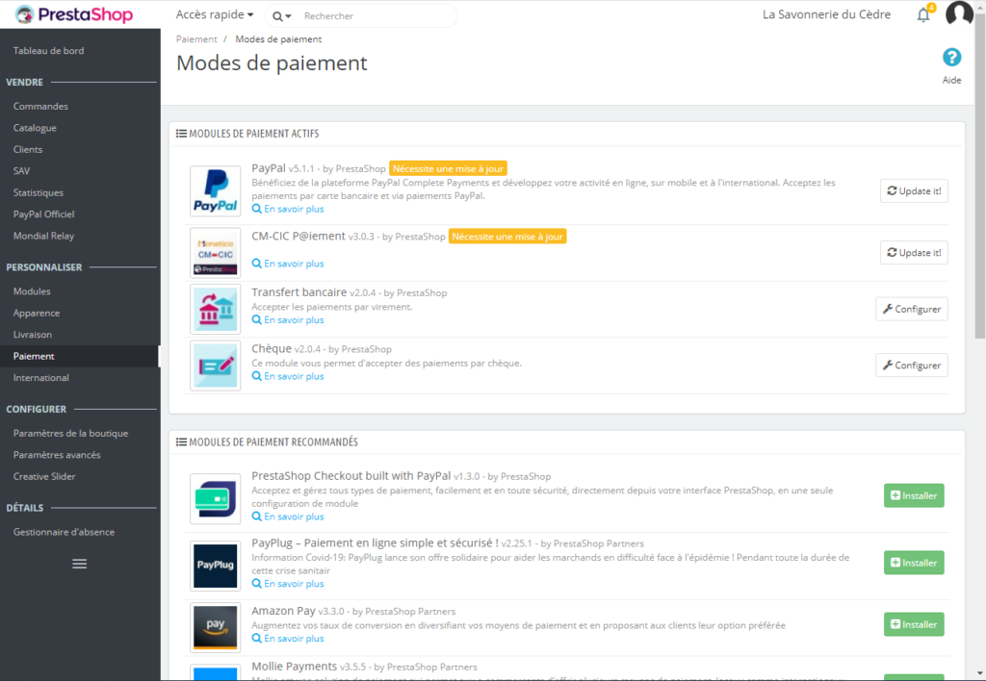Open Livraison menu item
This screenshot has height=681, width=986.
click(33, 334)
